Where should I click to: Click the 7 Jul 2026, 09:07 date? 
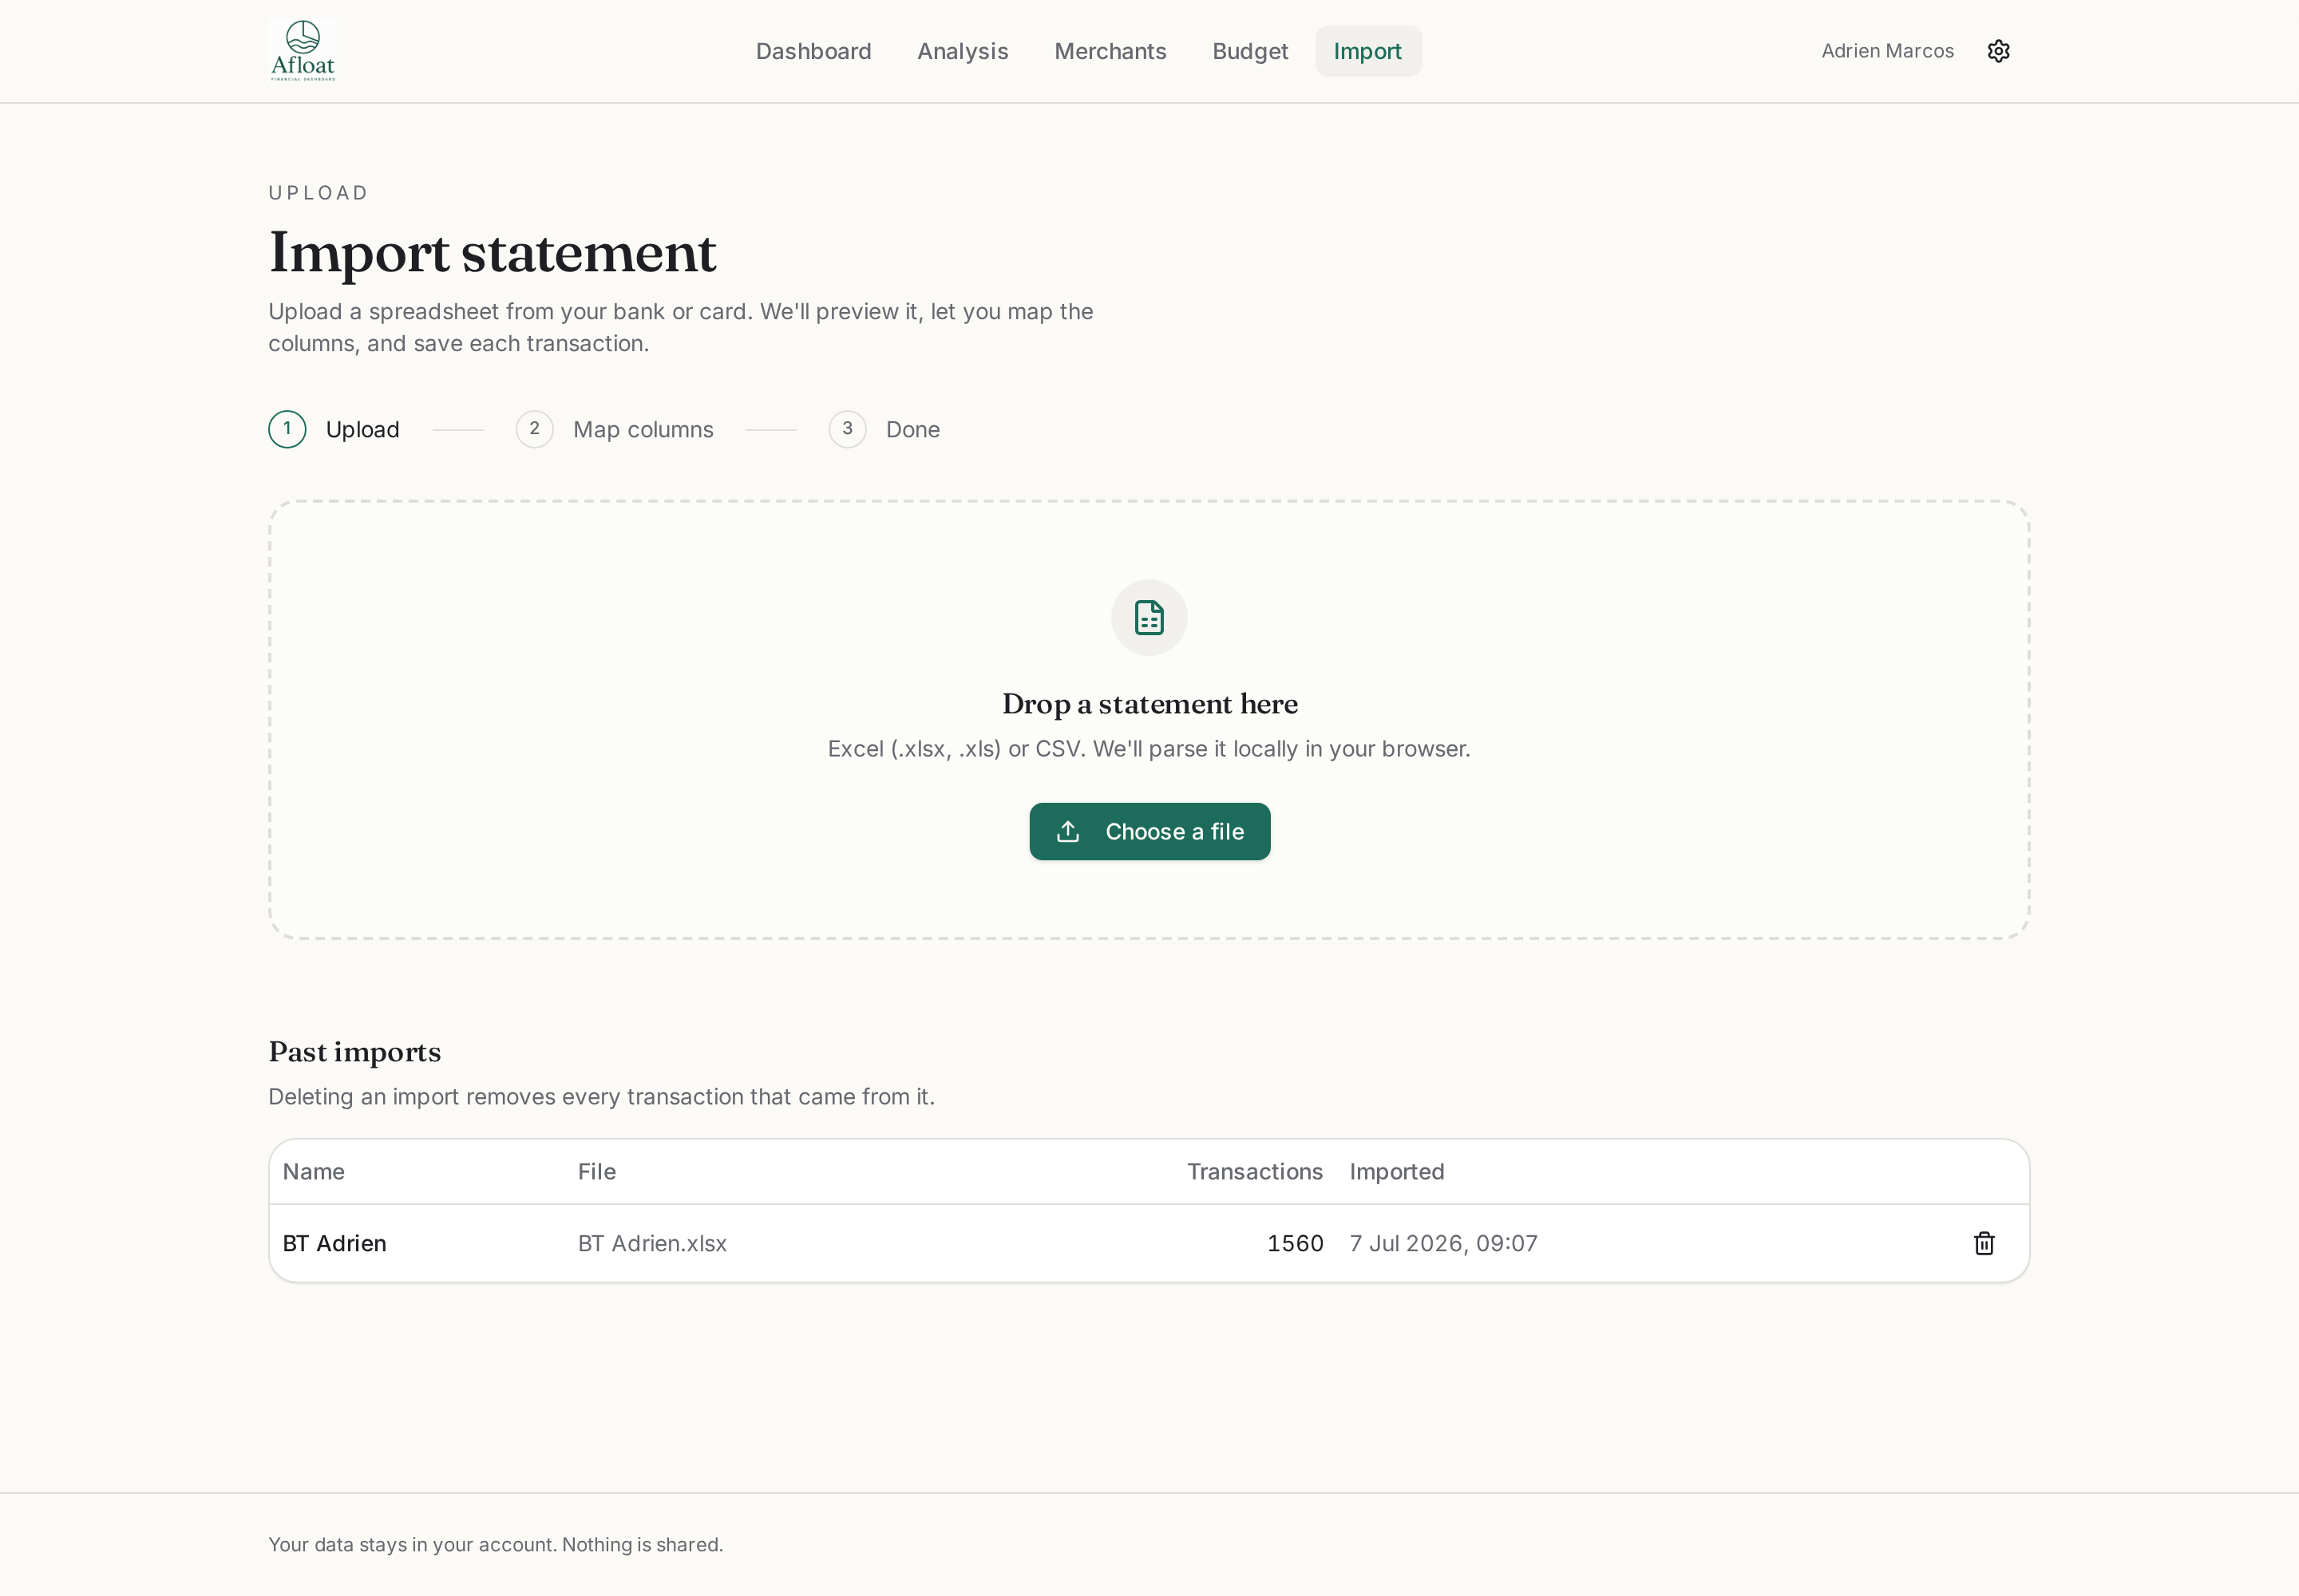tap(1442, 1243)
